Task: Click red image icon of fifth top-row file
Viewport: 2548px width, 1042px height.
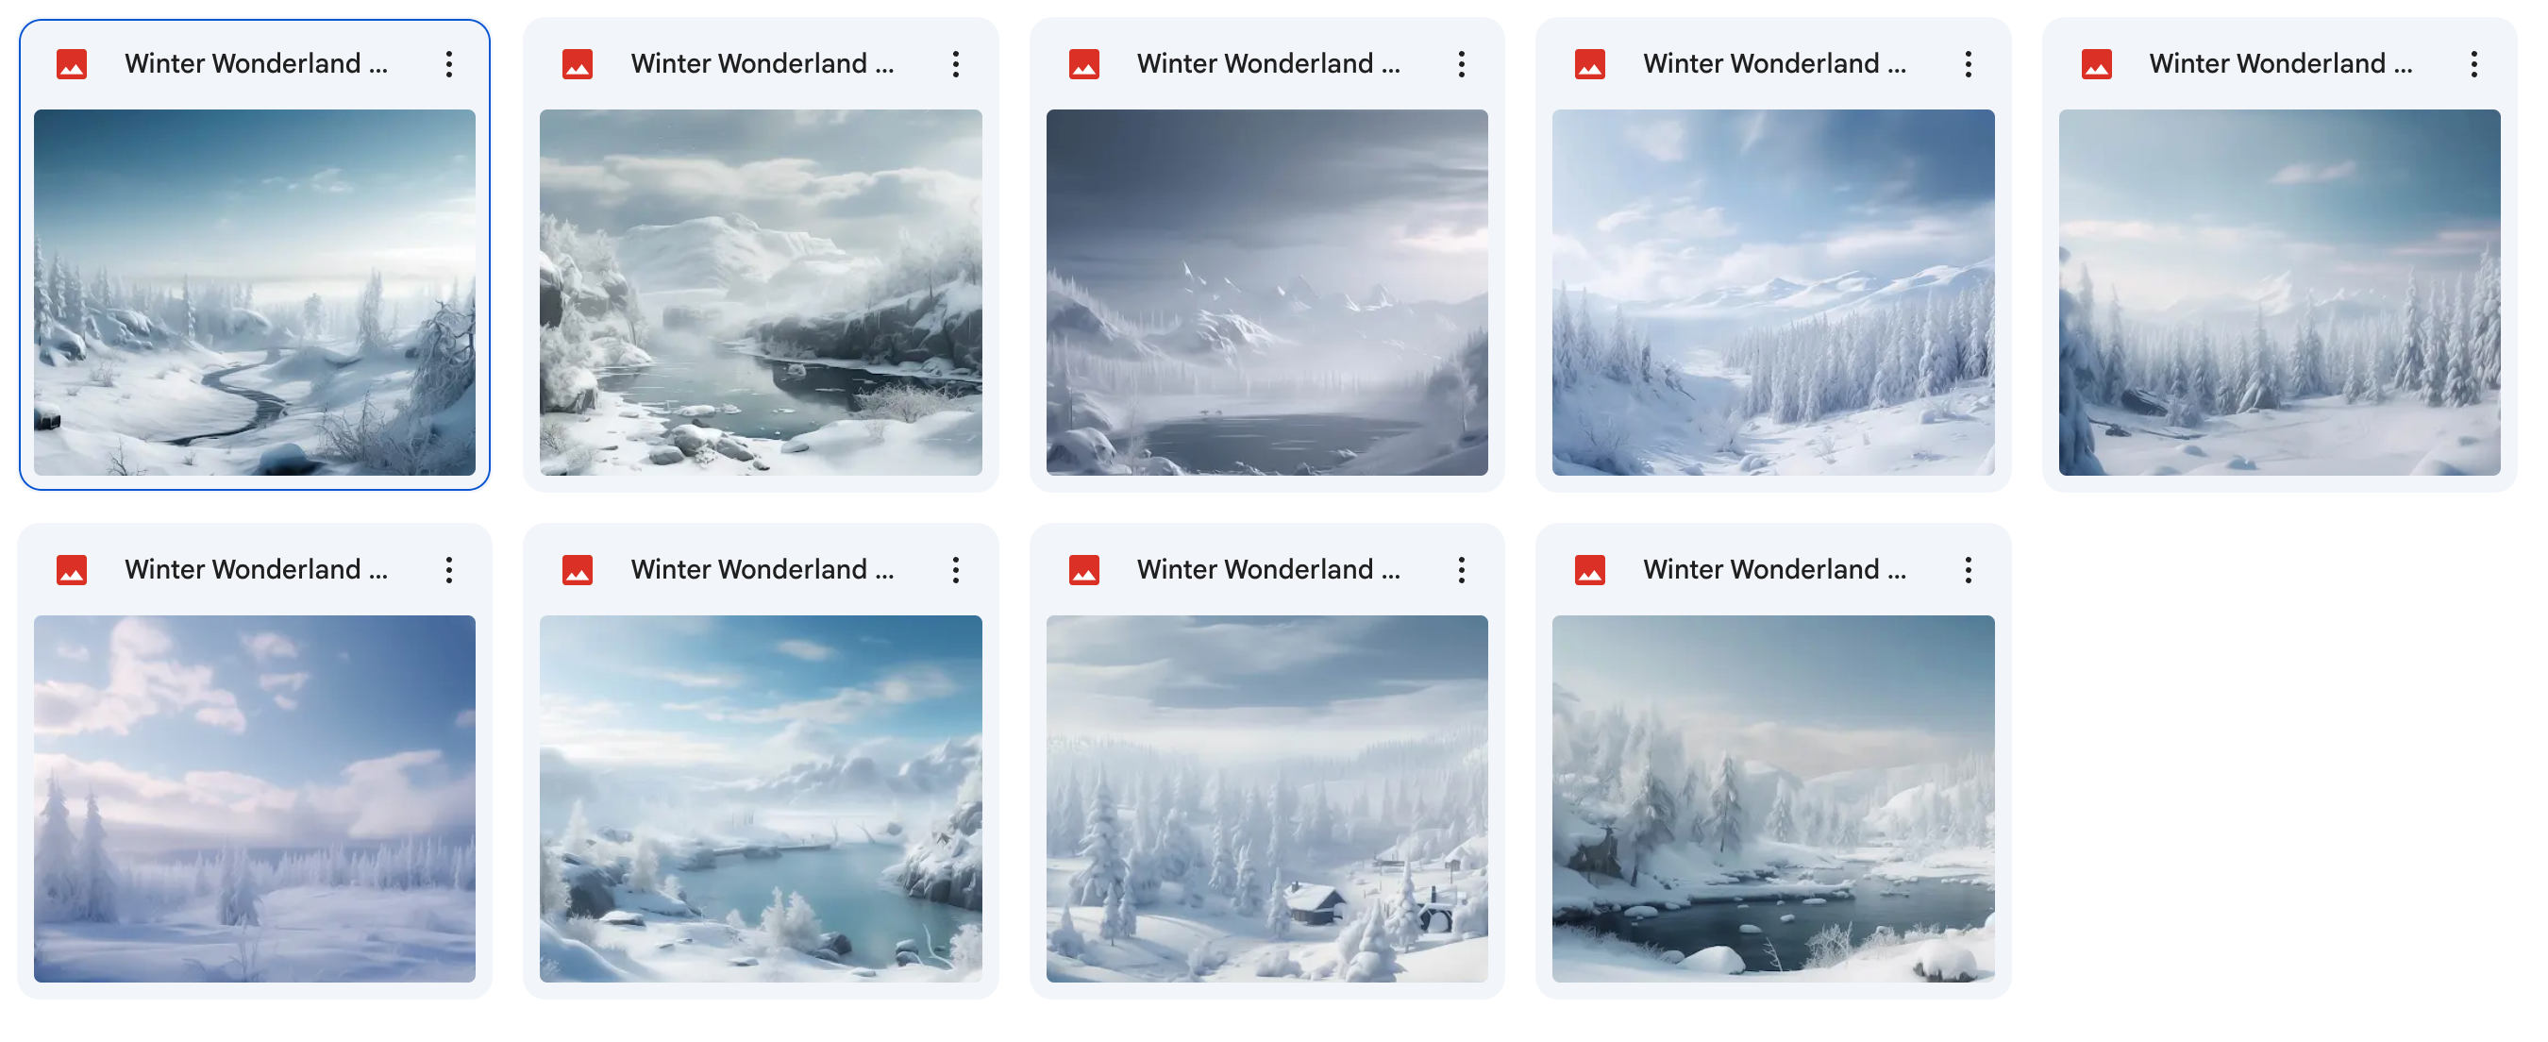Action: [2097, 64]
